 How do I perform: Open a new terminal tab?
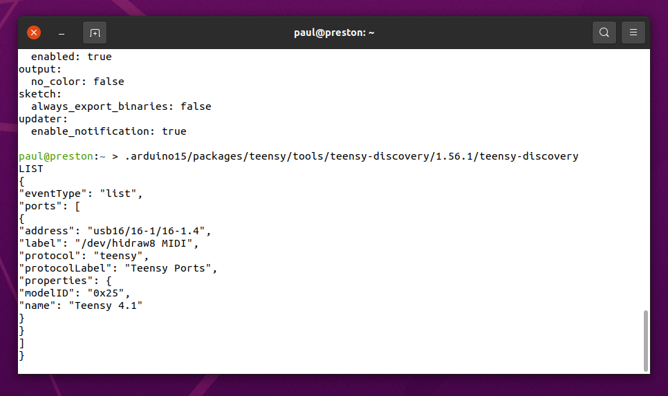point(95,32)
